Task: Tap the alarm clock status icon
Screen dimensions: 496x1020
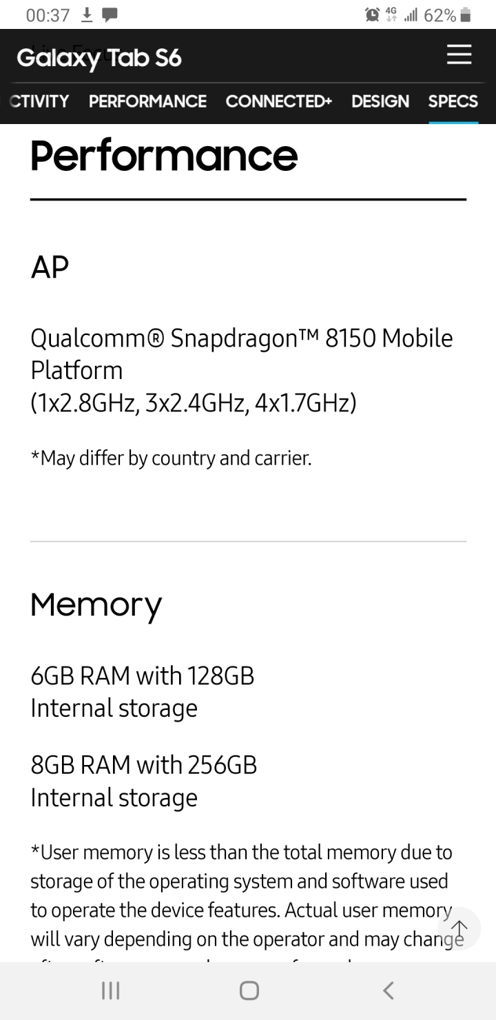Action: pyautogui.click(x=373, y=14)
